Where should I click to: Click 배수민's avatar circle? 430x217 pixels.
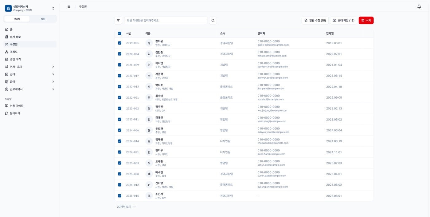[x=149, y=174]
